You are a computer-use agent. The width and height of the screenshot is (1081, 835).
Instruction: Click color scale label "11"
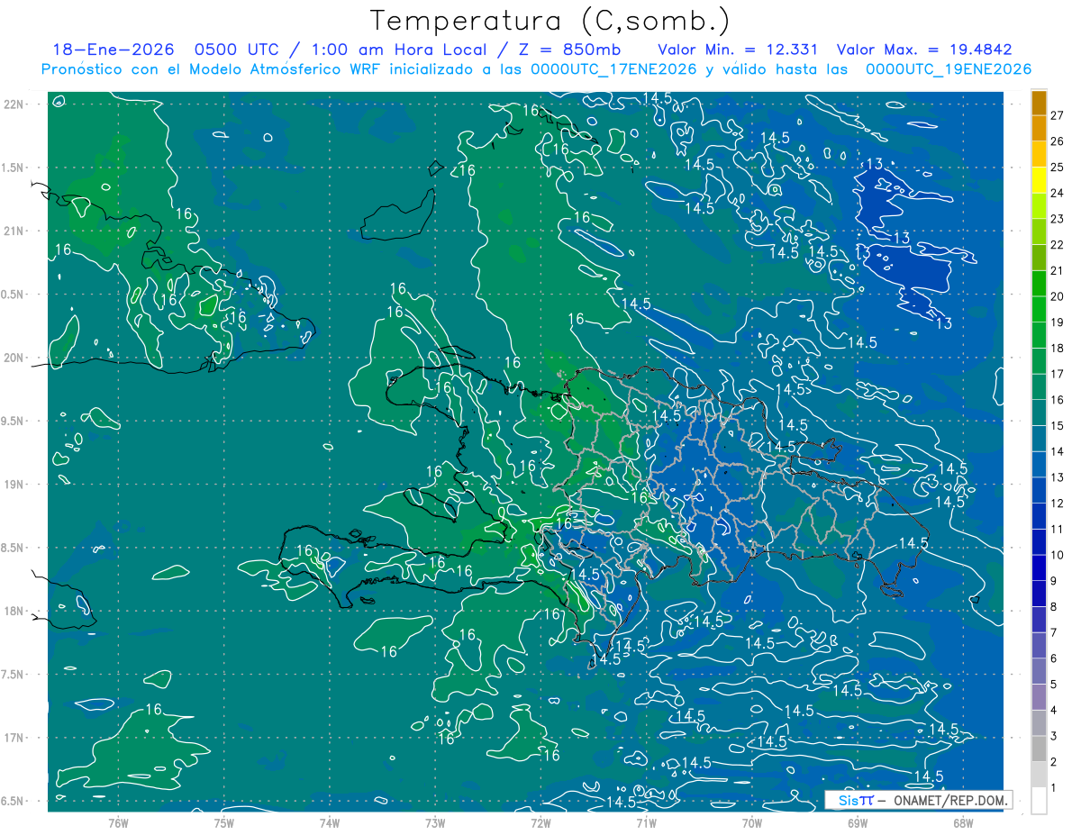click(1058, 529)
